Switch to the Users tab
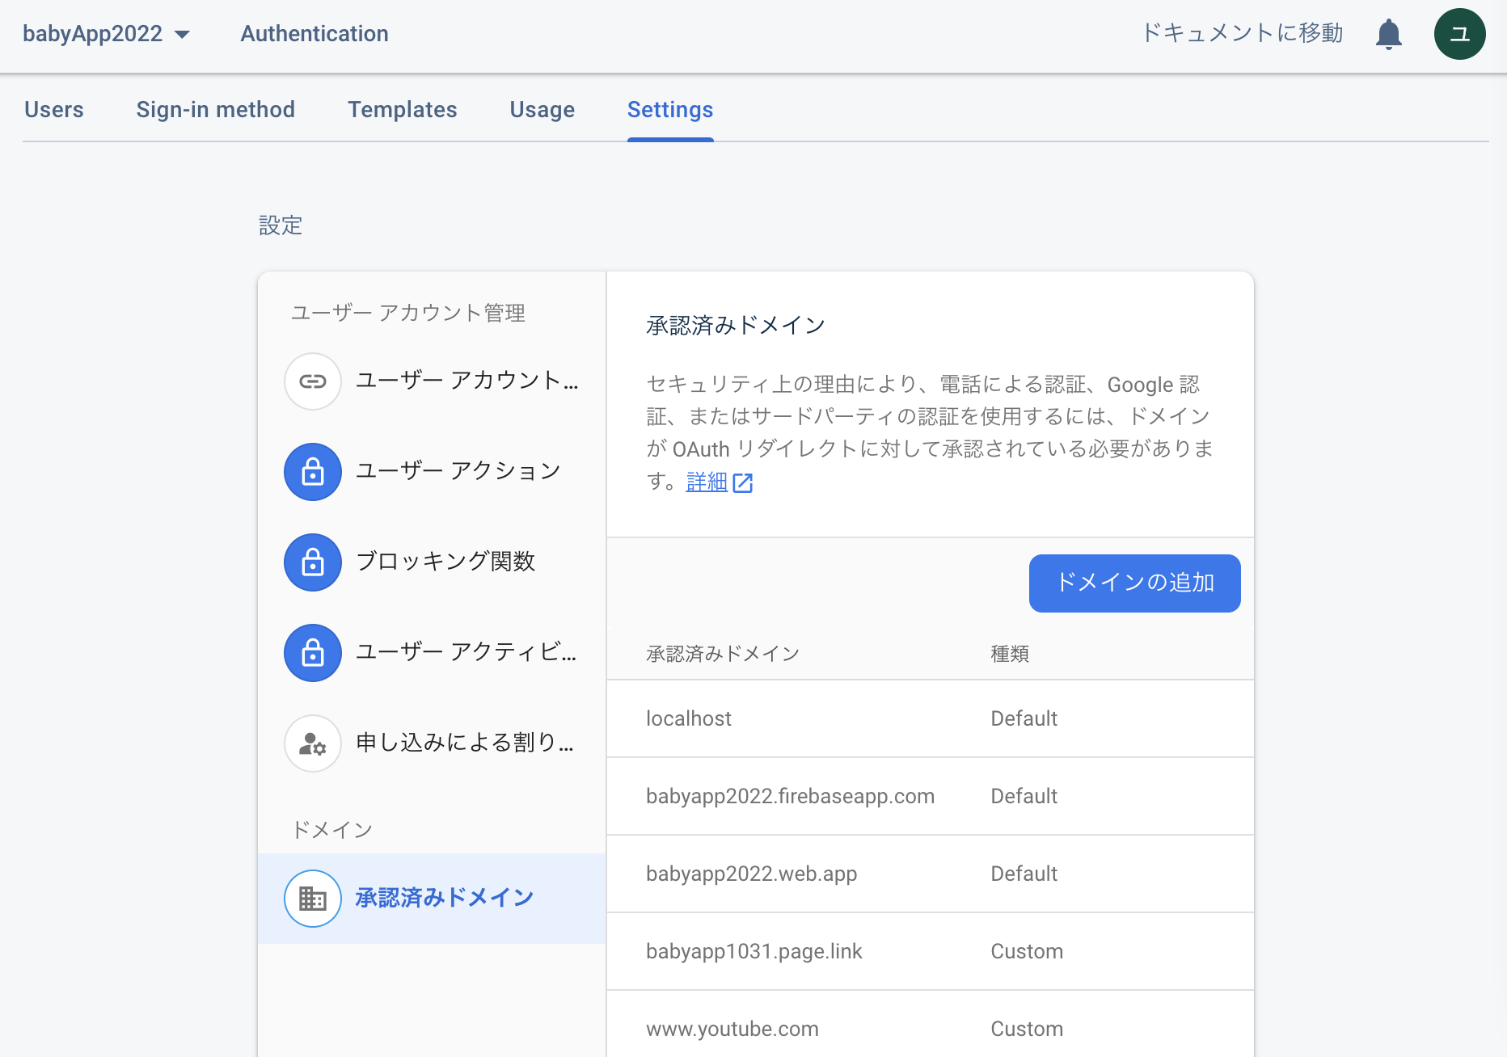 [53, 109]
